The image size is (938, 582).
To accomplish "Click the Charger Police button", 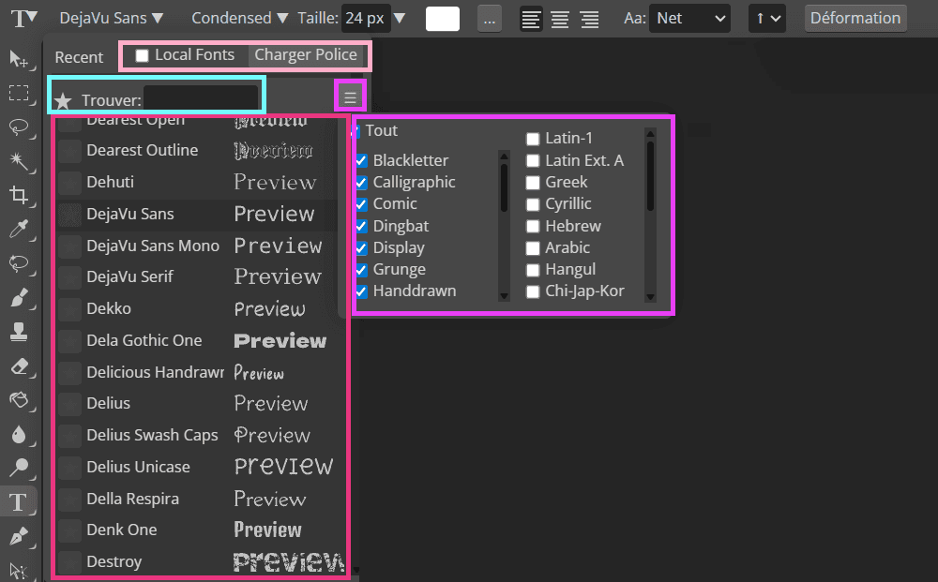I will (305, 55).
